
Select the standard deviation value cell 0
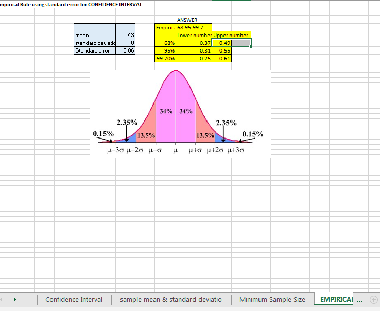click(x=125, y=43)
